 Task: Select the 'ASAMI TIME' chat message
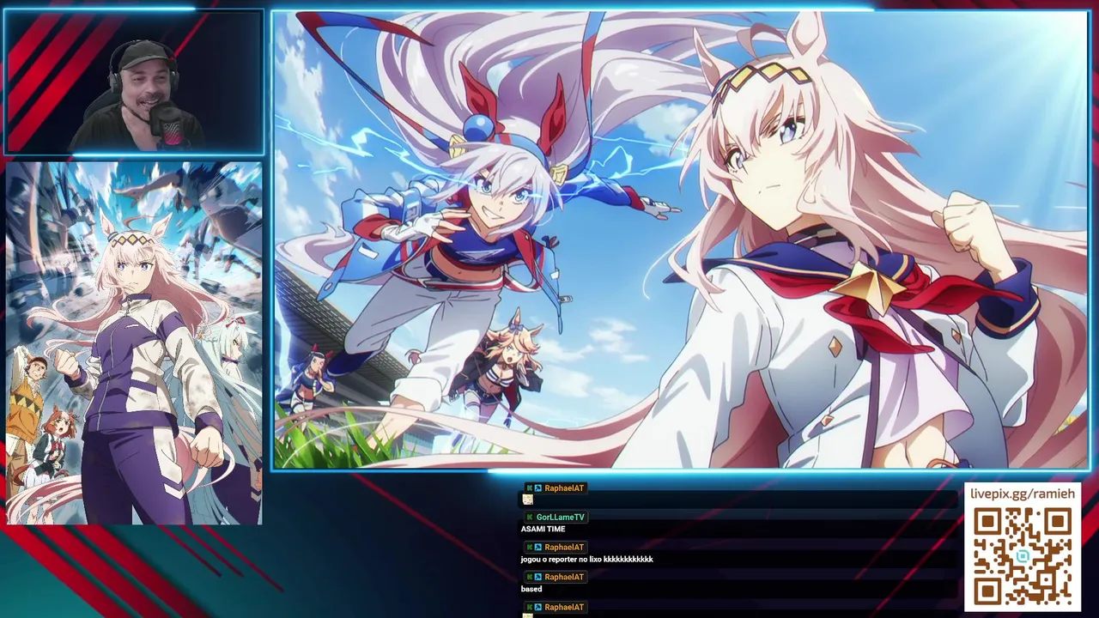pyautogui.click(x=543, y=530)
